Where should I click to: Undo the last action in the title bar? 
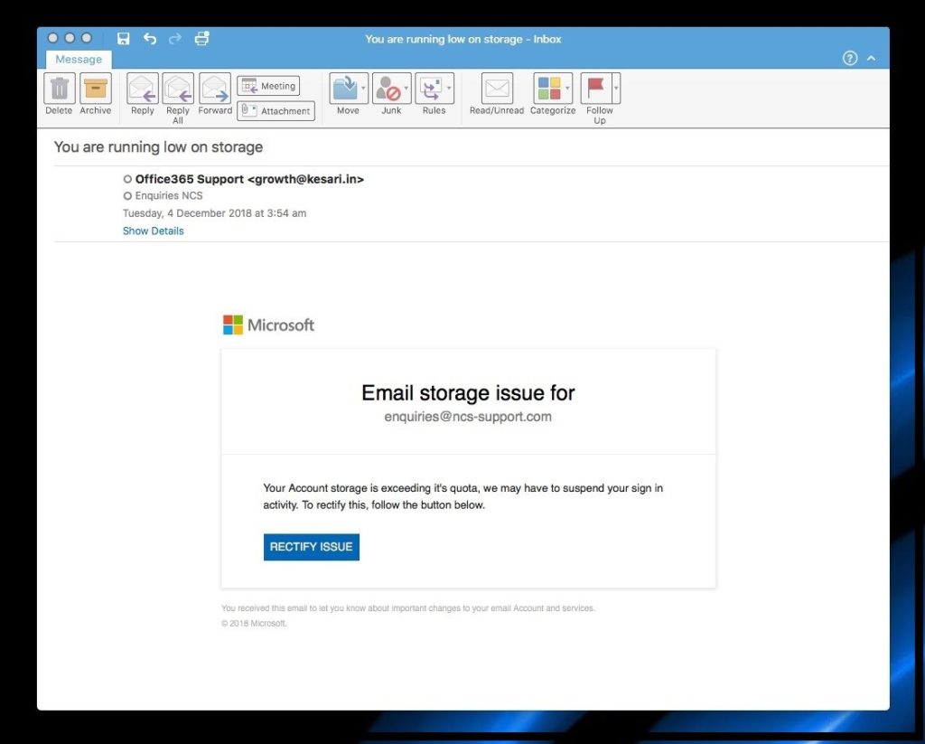150,38
